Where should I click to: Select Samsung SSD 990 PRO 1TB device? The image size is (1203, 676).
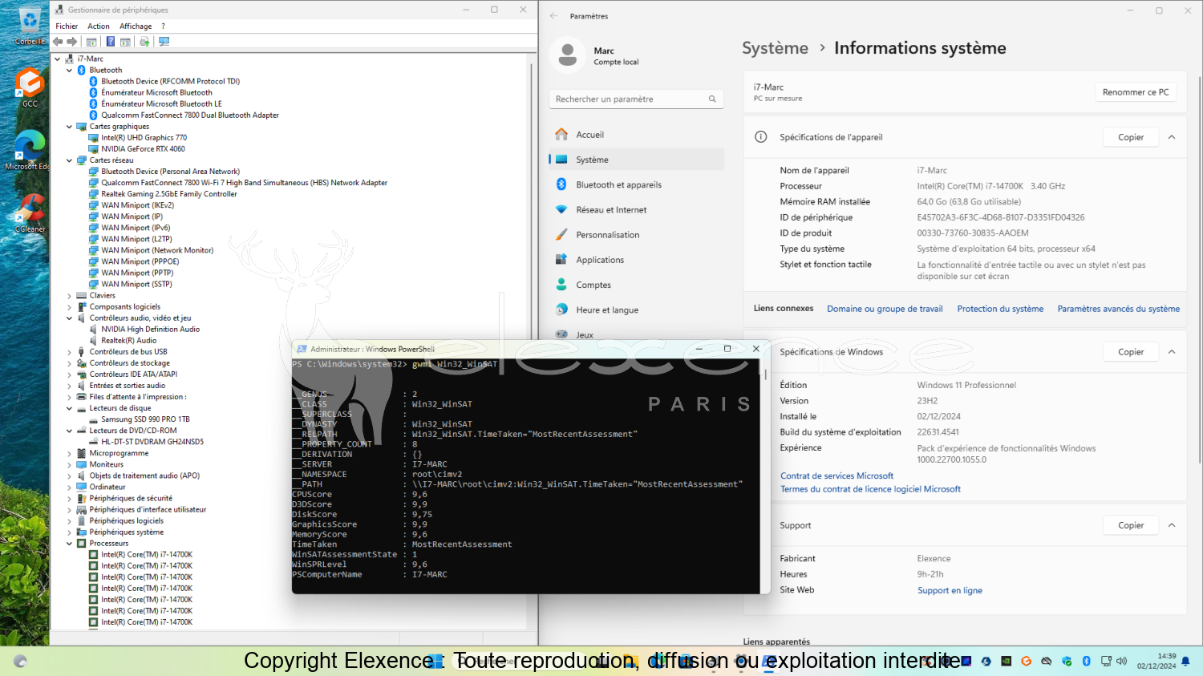145,419
